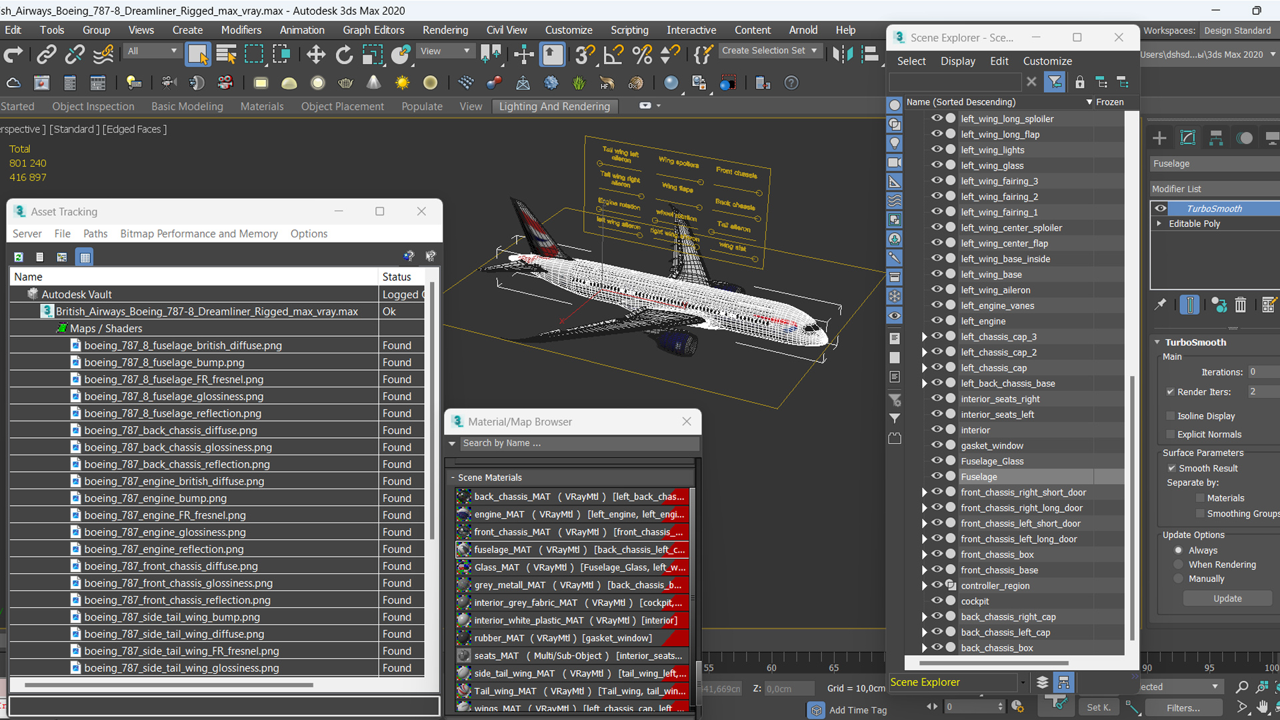Collapse Scene Materials section

click(x=453, y=477)
